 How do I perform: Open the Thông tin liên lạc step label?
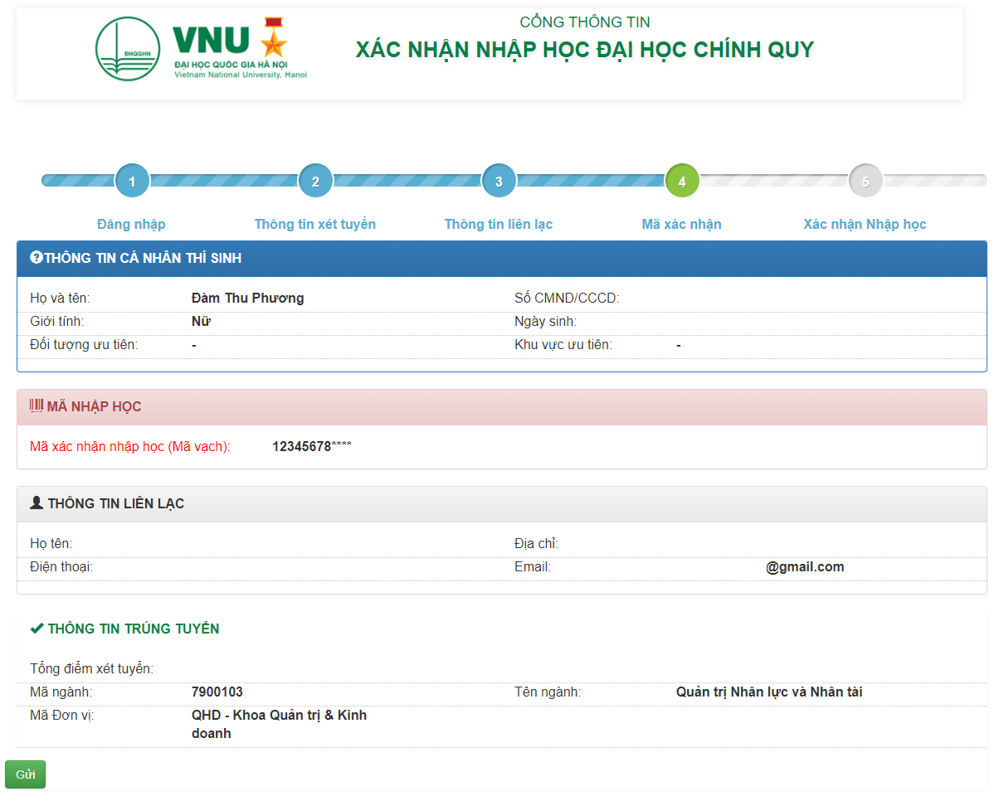coord(498,224)
